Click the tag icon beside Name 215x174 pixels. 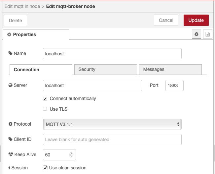pos(11,53)
